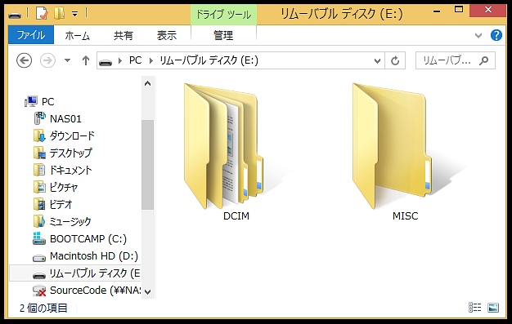512x324 pixels.
Task: Select NAS01 in the navigation pane
Action: (65, 118)
